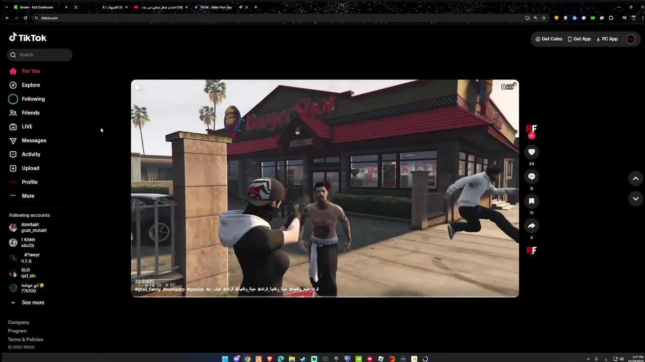
Task: Open the 22rahaf0 username on video
Action: point(144,282)
